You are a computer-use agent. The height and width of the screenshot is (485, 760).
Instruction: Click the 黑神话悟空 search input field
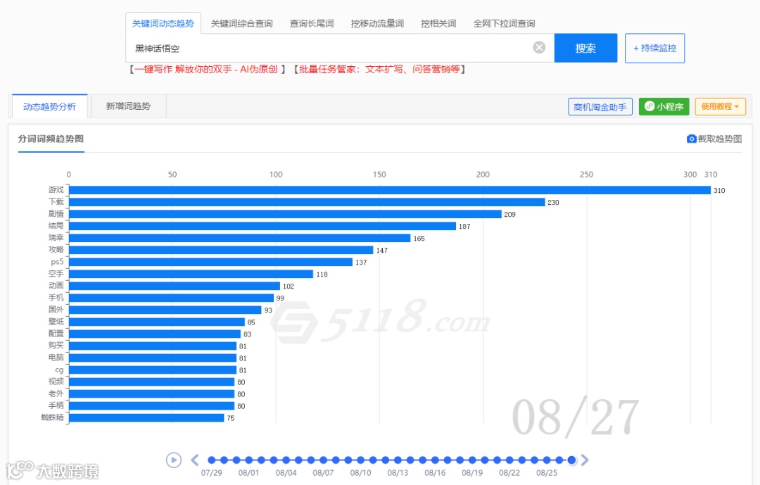[317, 47]
